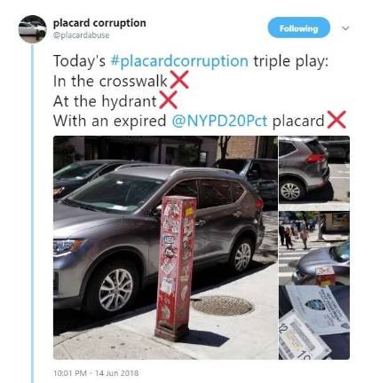Click the placard corruption display name
The height and width of the screenshot is (383, 372).
(99, 23)
